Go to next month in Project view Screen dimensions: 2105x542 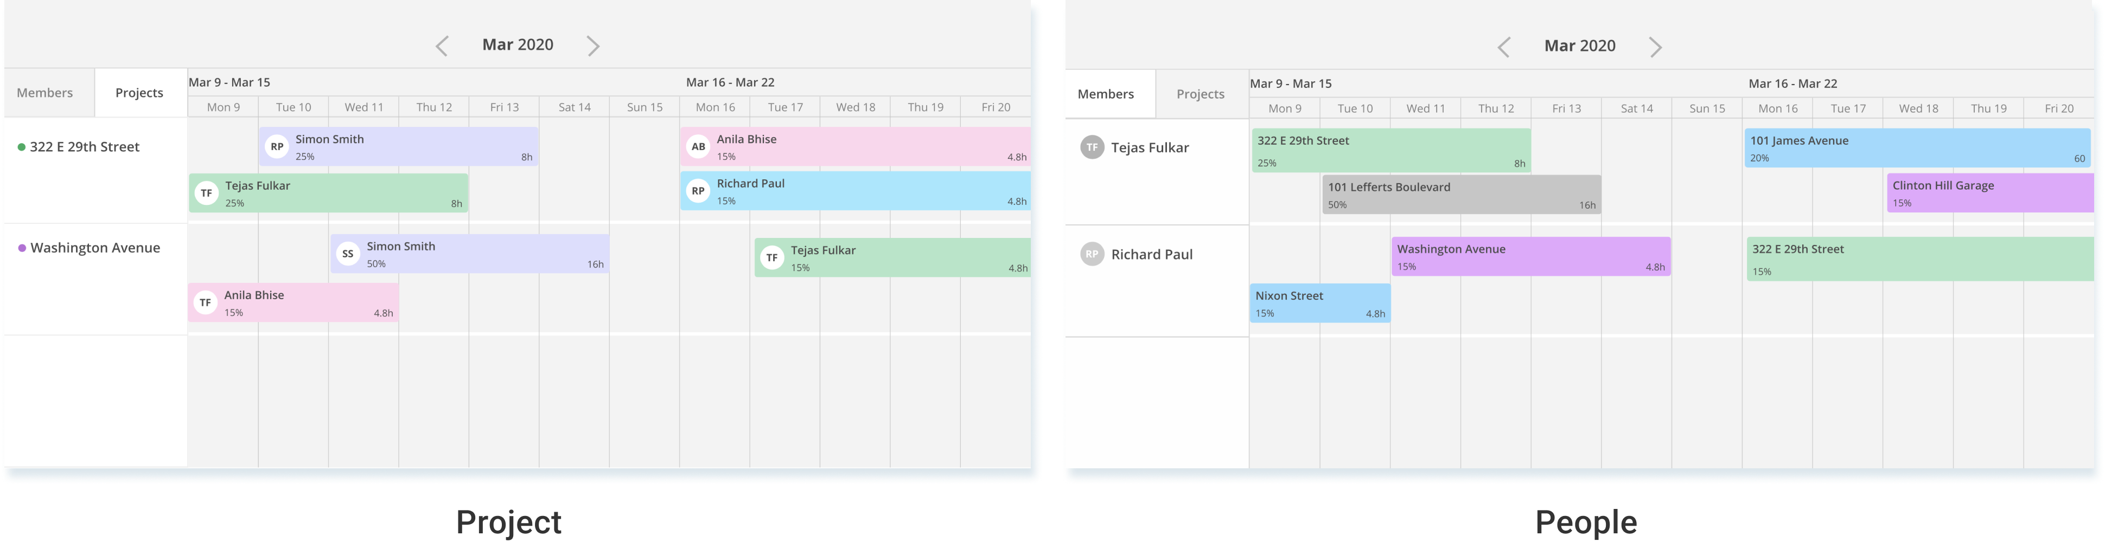point(594,46)
